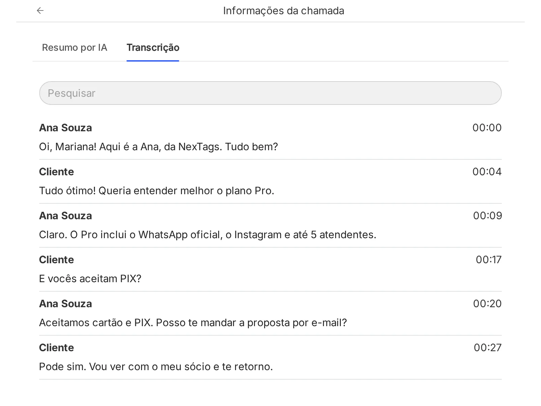Select the Transcrição tab
This screenshot has width=541, height=406.
tap(153, 47)
